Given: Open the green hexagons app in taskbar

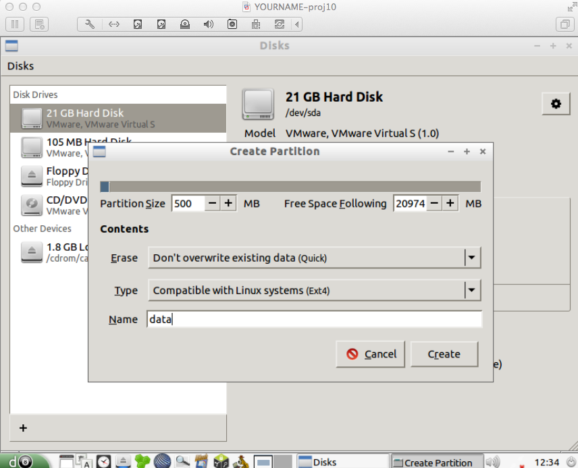Looking at the screenshot, I should (142, 461).
